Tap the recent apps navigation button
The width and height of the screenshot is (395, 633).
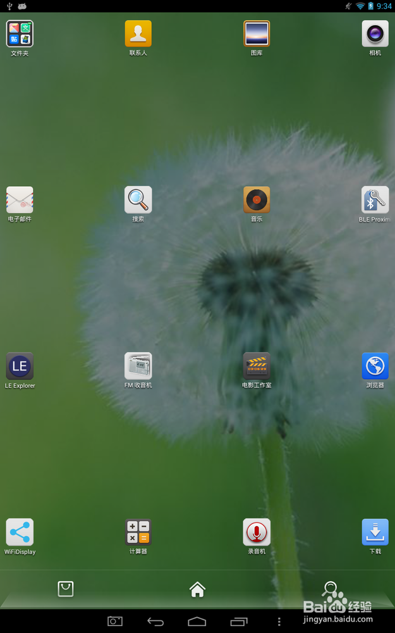(239, 622)
